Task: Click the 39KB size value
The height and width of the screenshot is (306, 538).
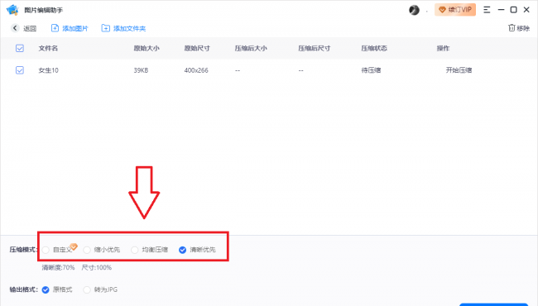Action: (x=141, y=70)
